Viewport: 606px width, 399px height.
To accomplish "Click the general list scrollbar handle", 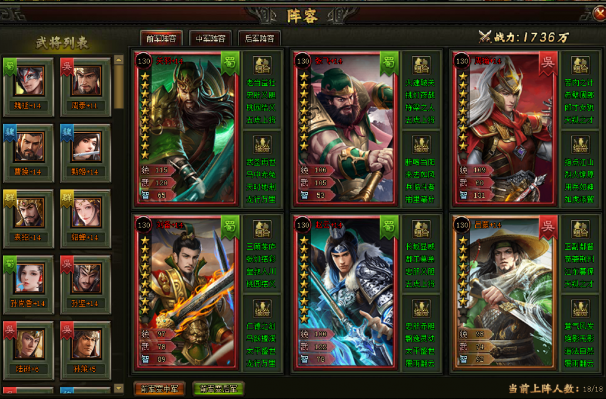I will point(118,86).
